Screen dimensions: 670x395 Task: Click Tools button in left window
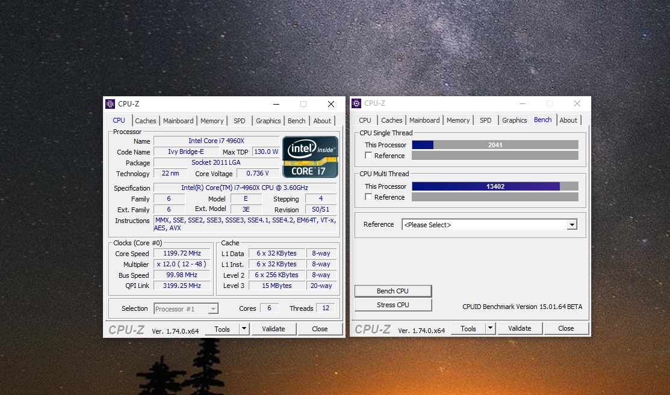pyautogui.click(x=222, y=329)
